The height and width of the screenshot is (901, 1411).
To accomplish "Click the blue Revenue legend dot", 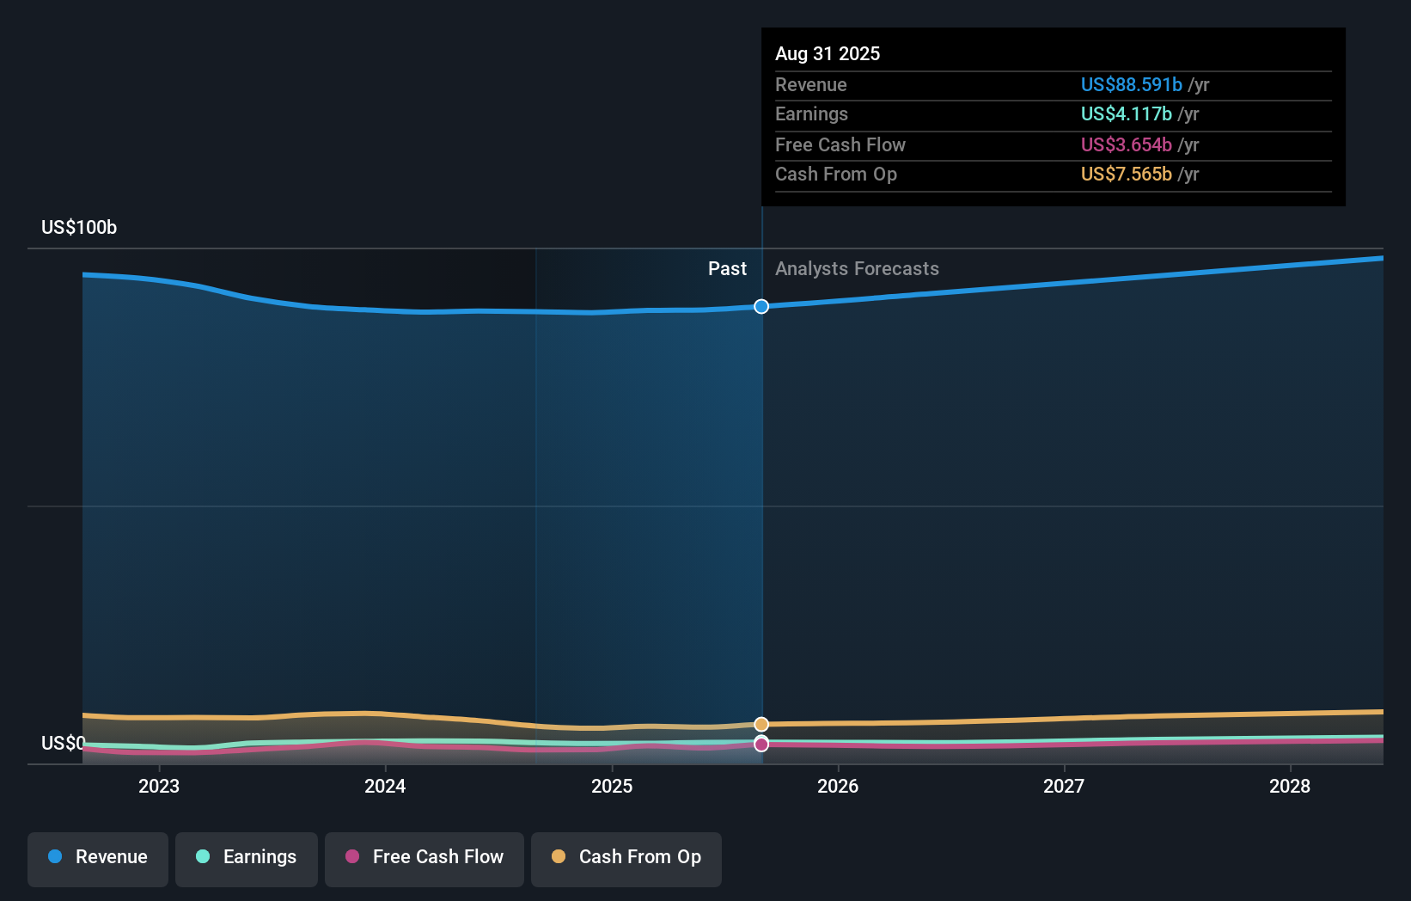I will click(x=53, y=857).
